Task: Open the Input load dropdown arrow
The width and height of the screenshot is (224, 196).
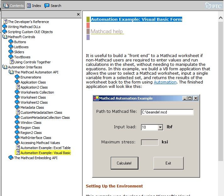Action: click(x=160, y=127)
